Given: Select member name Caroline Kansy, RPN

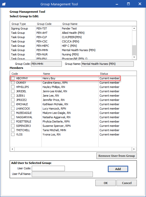Looking at the screenshot, I should coord(55,83).
